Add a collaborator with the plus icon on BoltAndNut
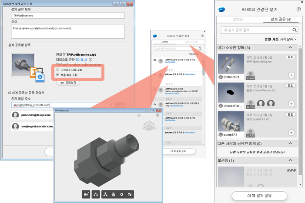The width and height of the screenshot is (305, 203). pos(291,75)
